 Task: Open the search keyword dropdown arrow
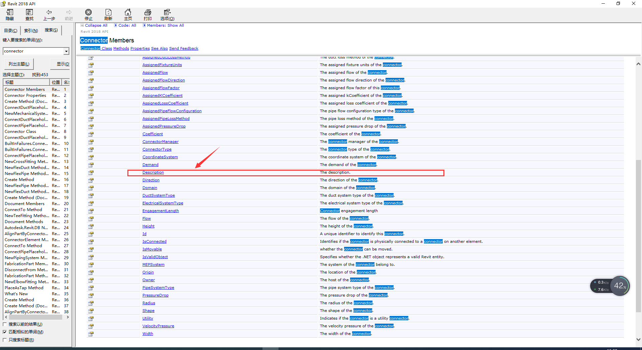(66, 51)
